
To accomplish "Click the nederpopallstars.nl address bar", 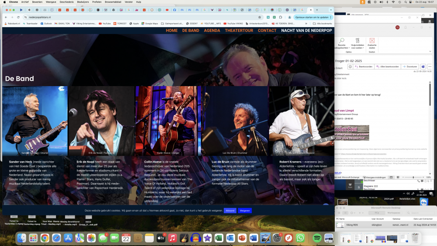I will pyautogui.click(x=142, y=17).
